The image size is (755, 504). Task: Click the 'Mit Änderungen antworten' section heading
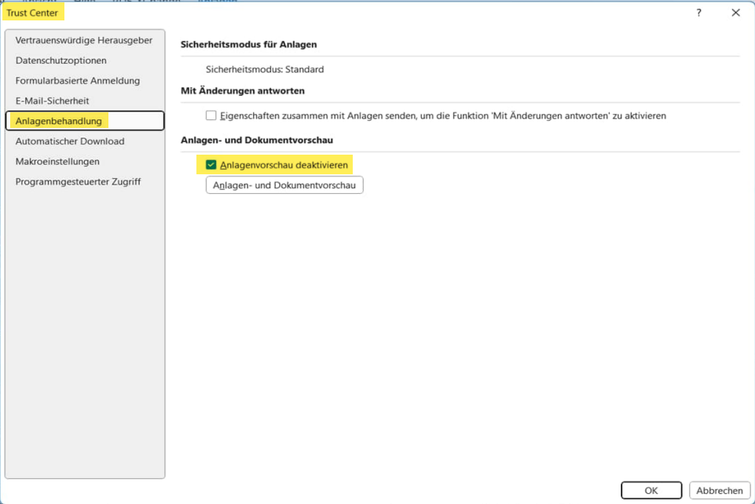243,91
